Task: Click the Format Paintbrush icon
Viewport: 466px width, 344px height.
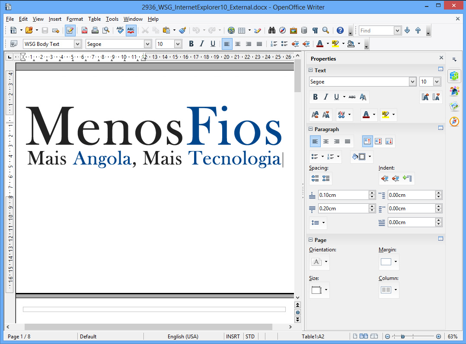Action: click(x=182, y=30)
